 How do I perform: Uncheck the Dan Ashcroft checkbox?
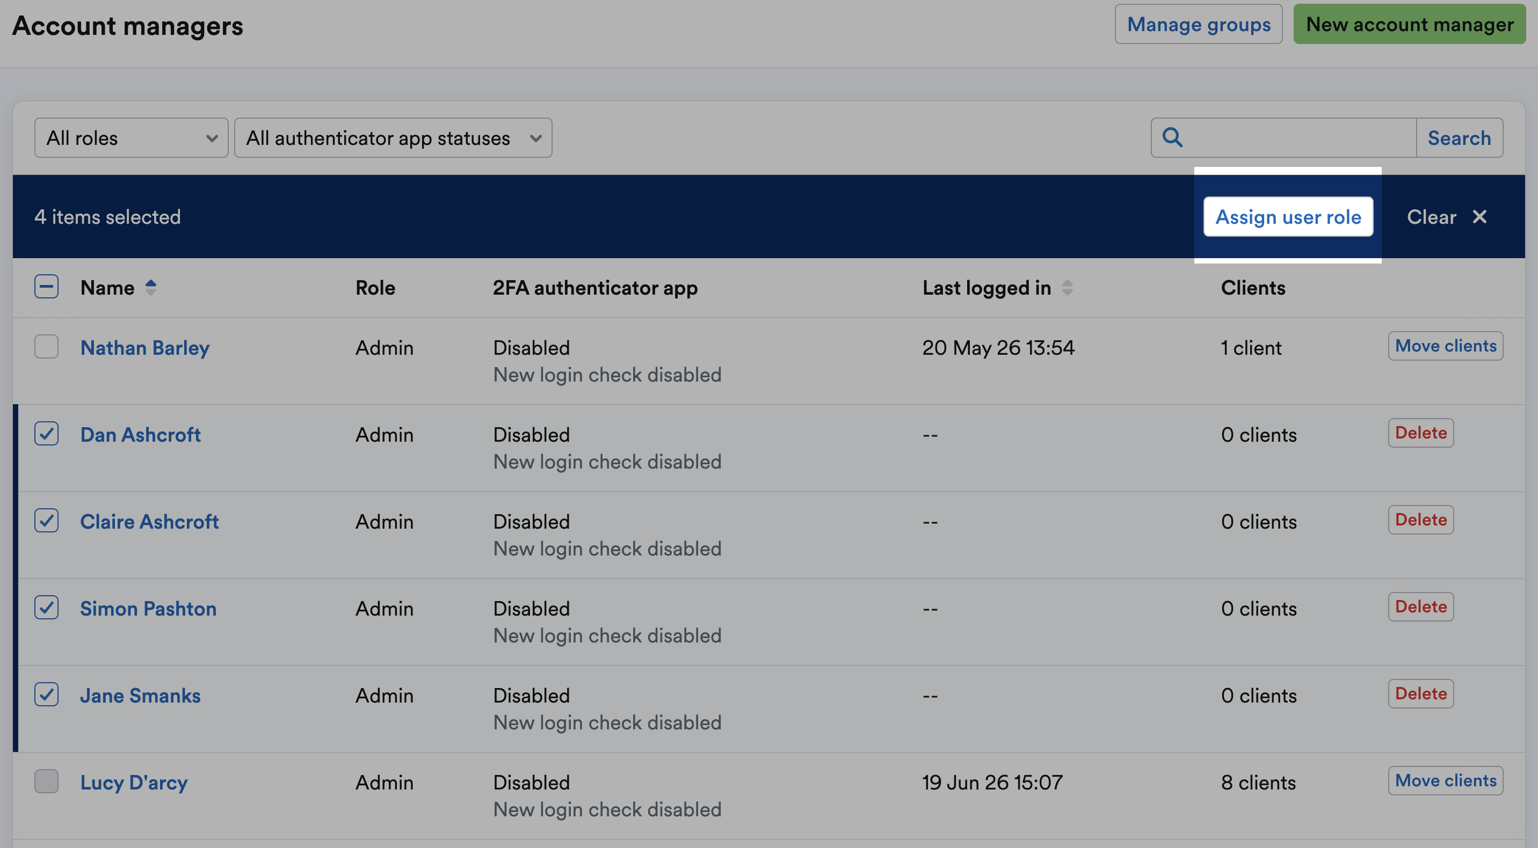pos(46,433)
